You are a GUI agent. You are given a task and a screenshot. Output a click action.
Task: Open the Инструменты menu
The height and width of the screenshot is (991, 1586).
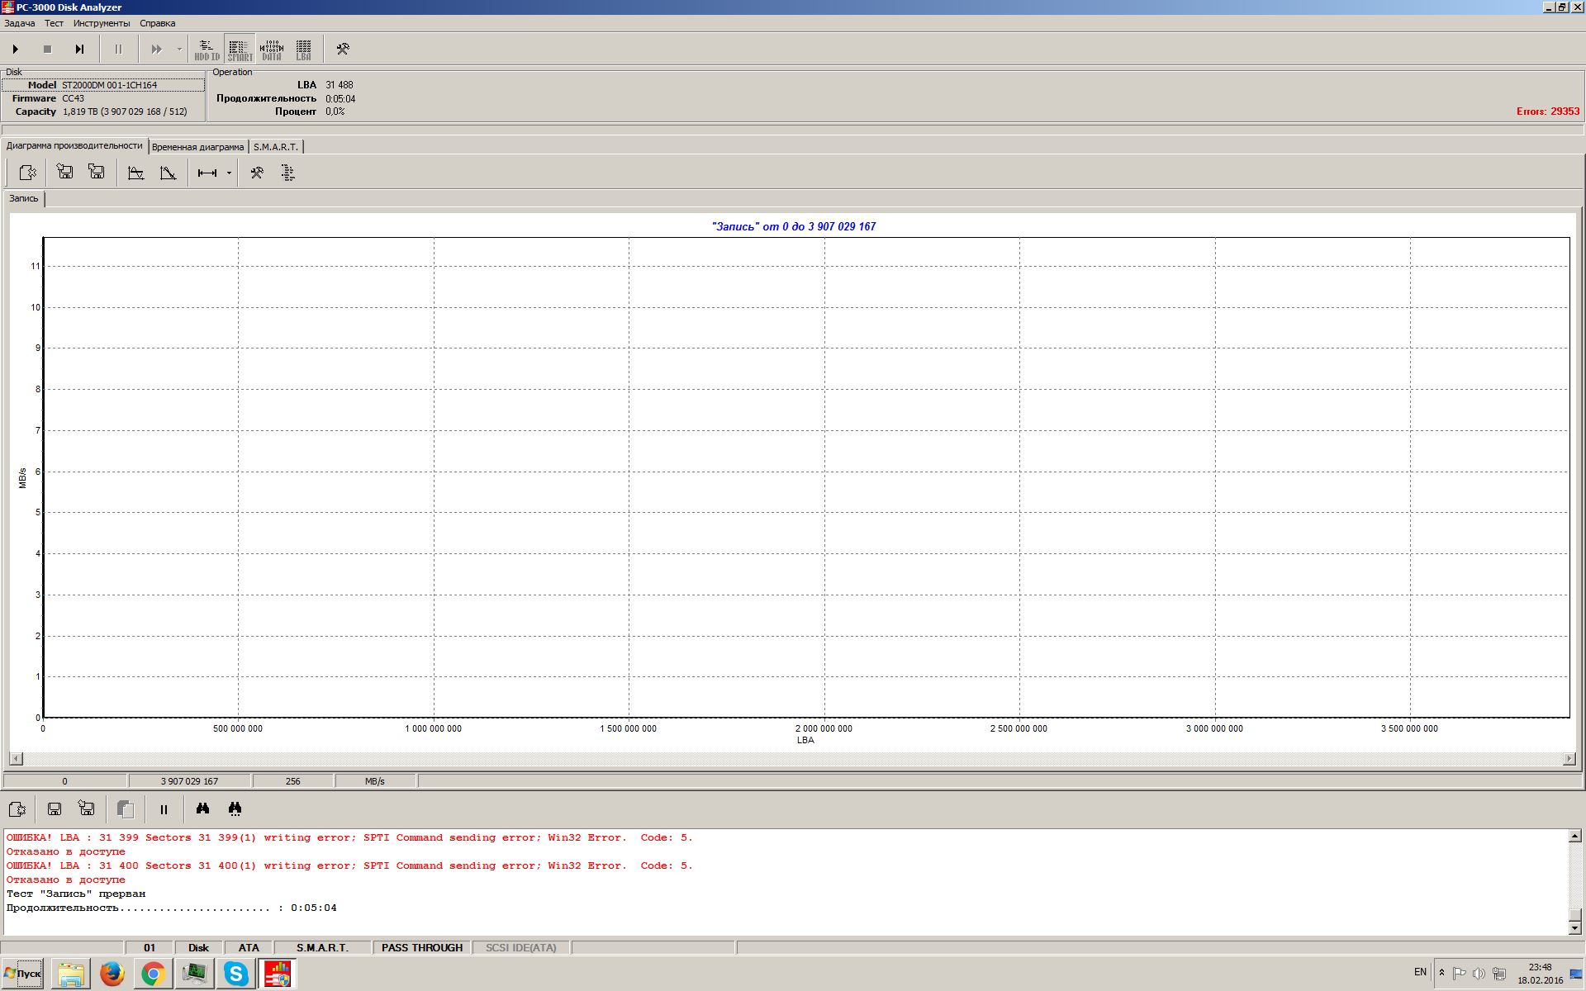[x=101, y=23]
